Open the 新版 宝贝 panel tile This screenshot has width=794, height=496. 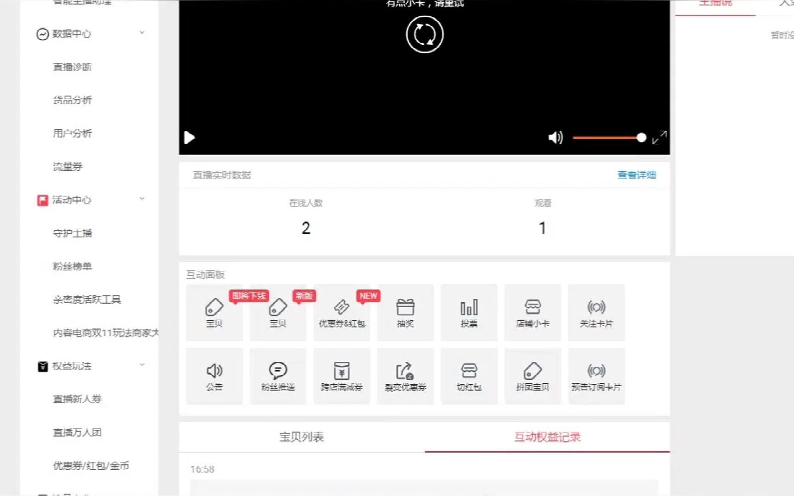(278, 313)
